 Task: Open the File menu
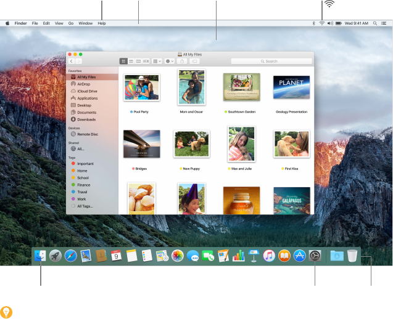pyautogui.click(x=35, y=23)
